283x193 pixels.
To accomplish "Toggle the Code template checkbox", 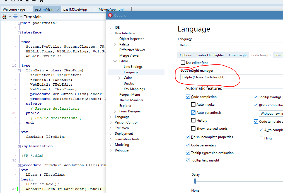I will (256, 122).
